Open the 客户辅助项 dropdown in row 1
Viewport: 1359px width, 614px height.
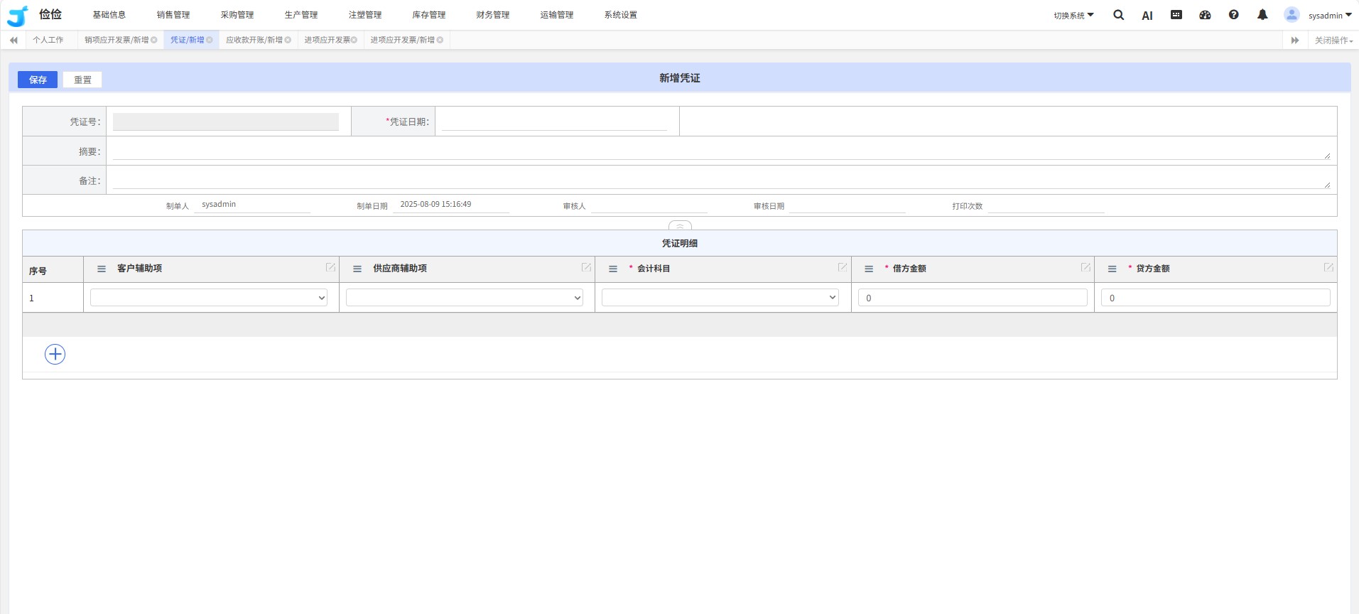click(208, 298)
